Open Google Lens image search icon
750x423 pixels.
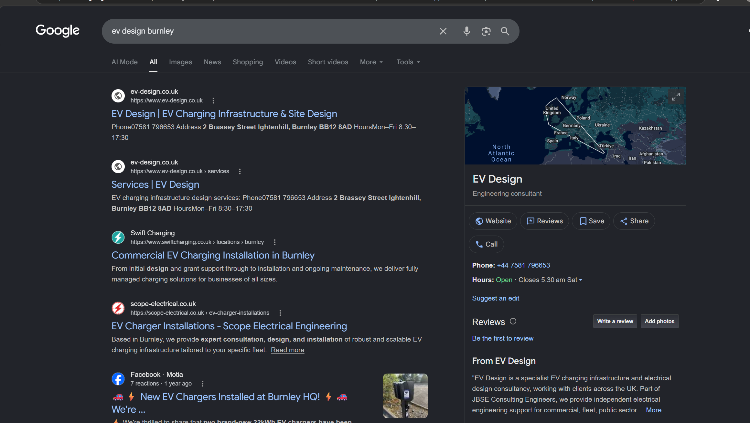(486, 31)
